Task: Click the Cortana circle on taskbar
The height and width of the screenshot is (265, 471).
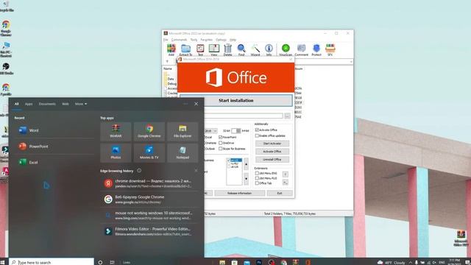Action: tap(100, 262)
